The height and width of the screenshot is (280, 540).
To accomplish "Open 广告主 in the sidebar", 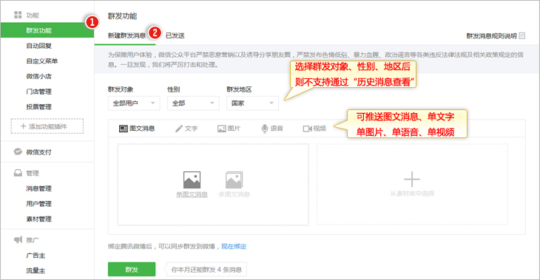I will 36,255.
